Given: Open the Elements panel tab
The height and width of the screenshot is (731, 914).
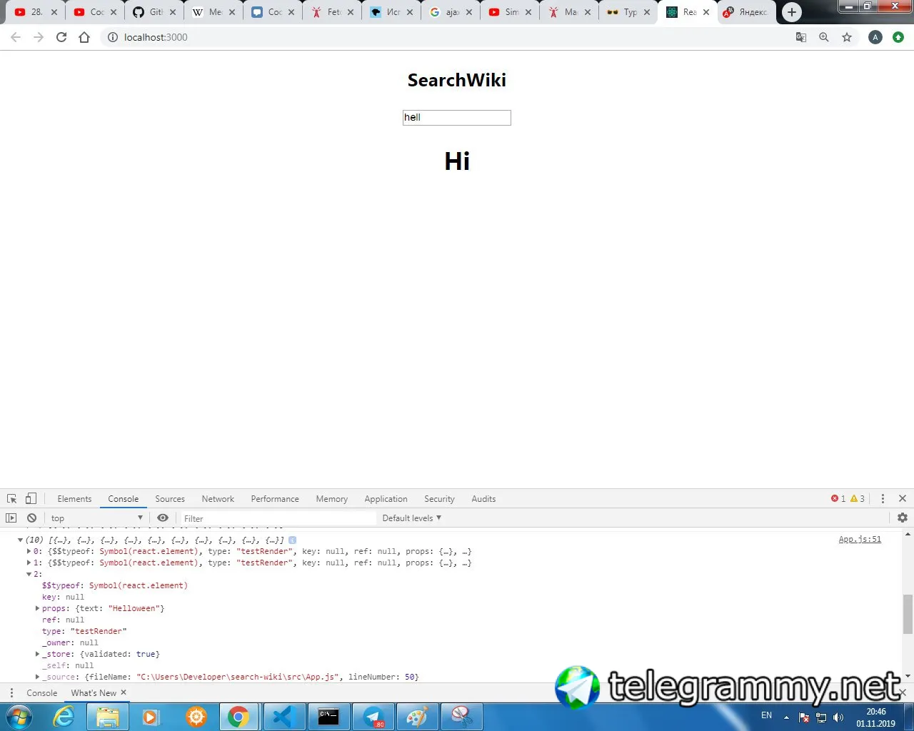Looking at the screenshot, I should pos(74,499).
